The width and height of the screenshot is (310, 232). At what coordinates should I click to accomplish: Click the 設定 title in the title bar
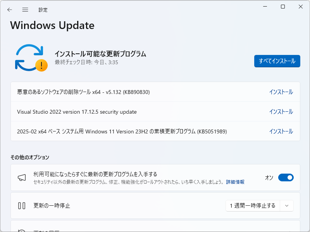click(43, 10)
